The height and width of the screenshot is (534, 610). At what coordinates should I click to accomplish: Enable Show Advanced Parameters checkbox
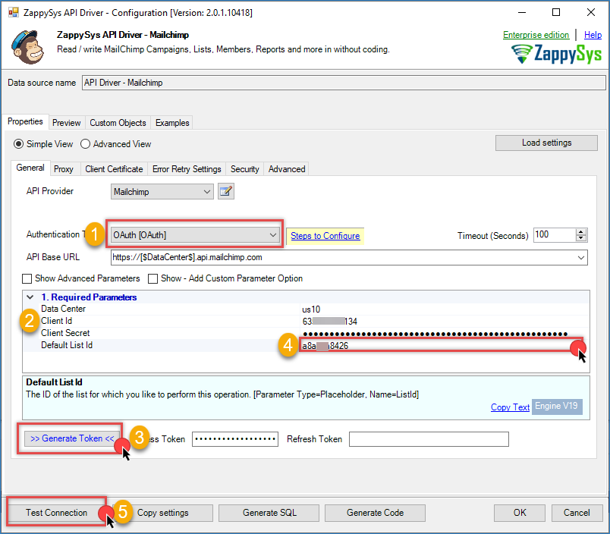click(27, 279)
